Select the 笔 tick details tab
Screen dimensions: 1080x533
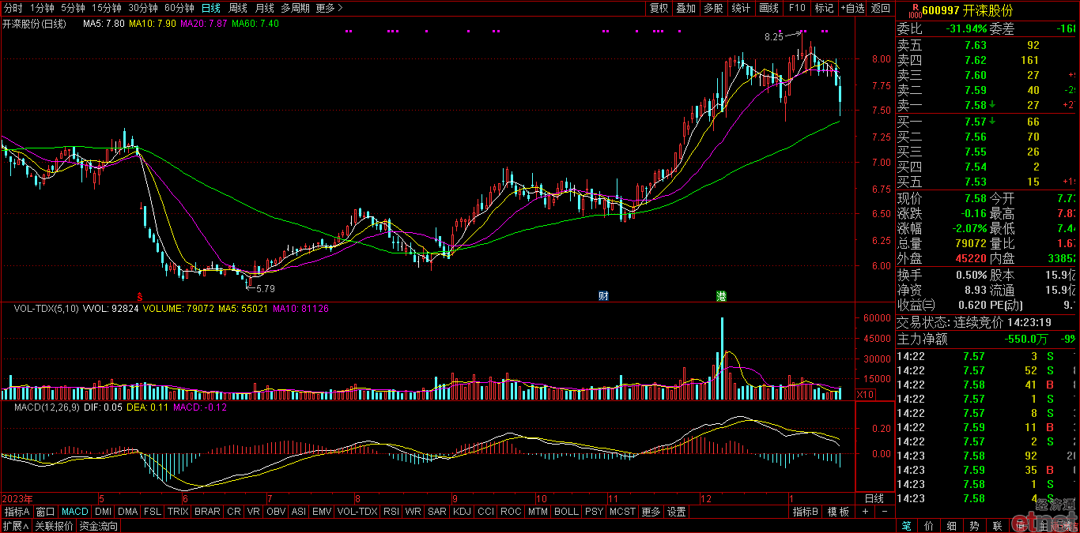pyautogui.click(x=906, y=526)
